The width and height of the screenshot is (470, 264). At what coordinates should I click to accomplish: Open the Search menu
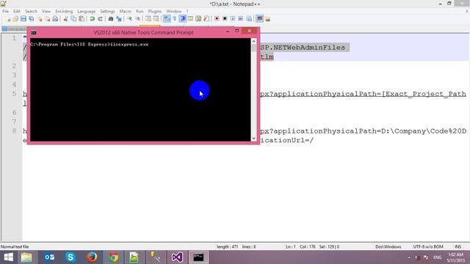coord(31,12)
